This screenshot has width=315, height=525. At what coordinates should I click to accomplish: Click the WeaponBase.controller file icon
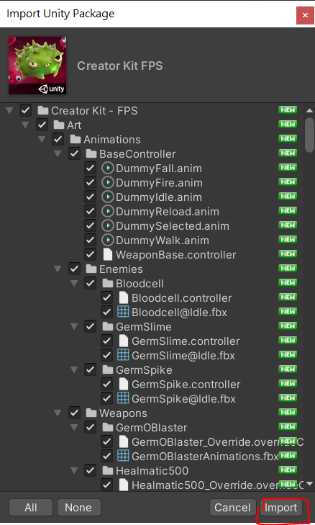pos(108,254)
